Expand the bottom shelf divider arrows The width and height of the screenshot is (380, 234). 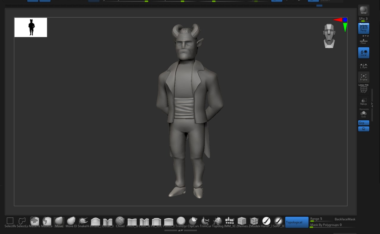point(180,230)
